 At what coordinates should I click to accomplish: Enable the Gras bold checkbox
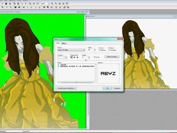pos(99,48)
